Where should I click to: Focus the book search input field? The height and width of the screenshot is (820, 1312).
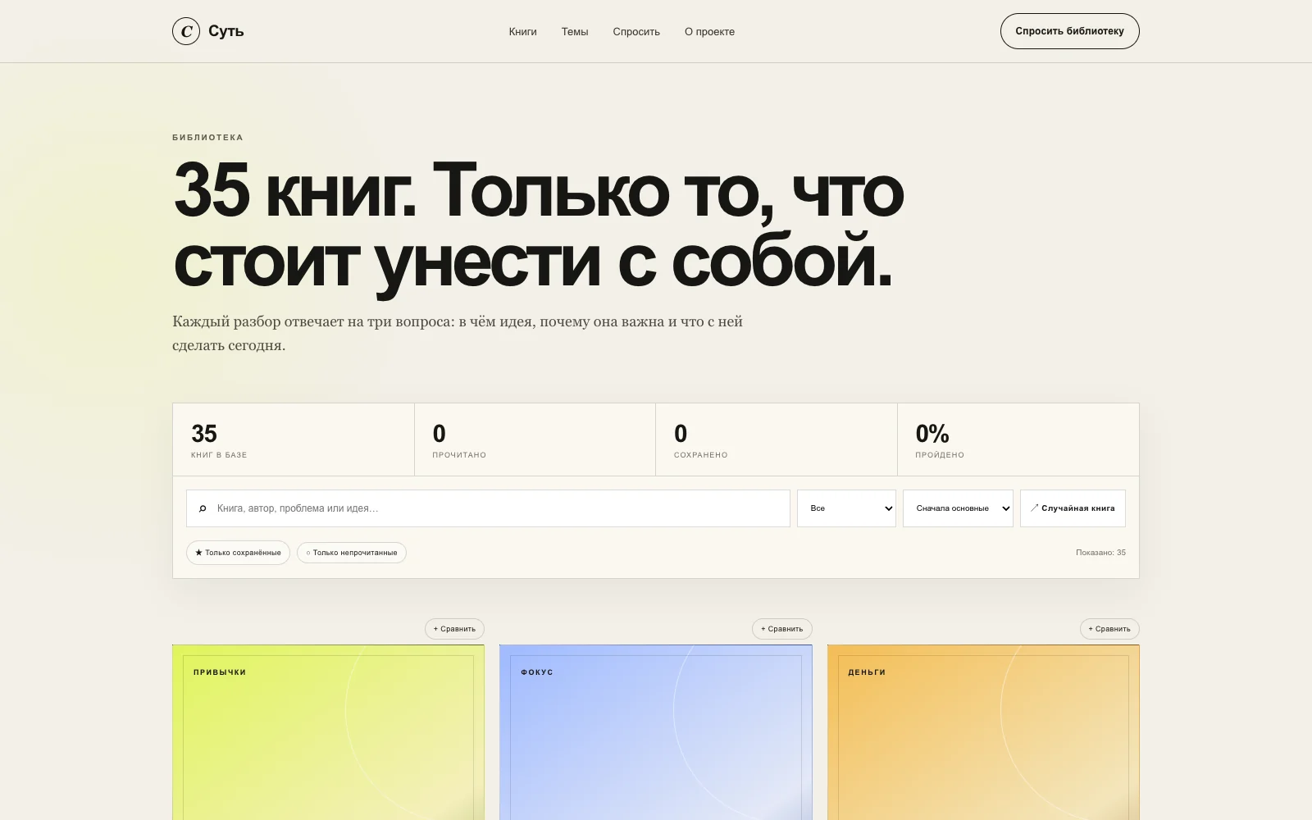(x=488, y=508)
